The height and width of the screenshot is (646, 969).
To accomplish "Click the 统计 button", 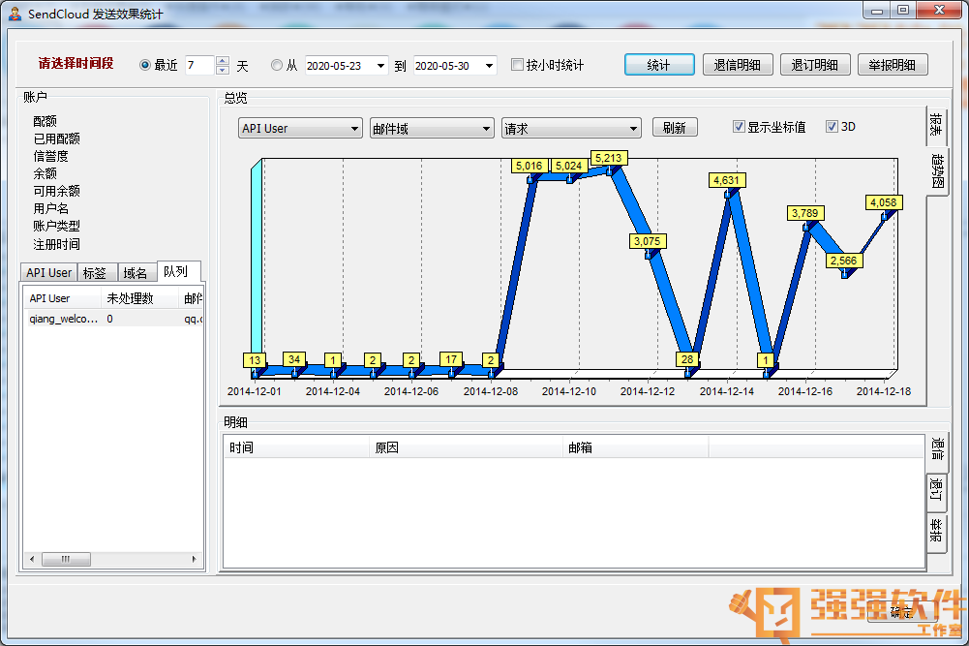I will (659, 65).
